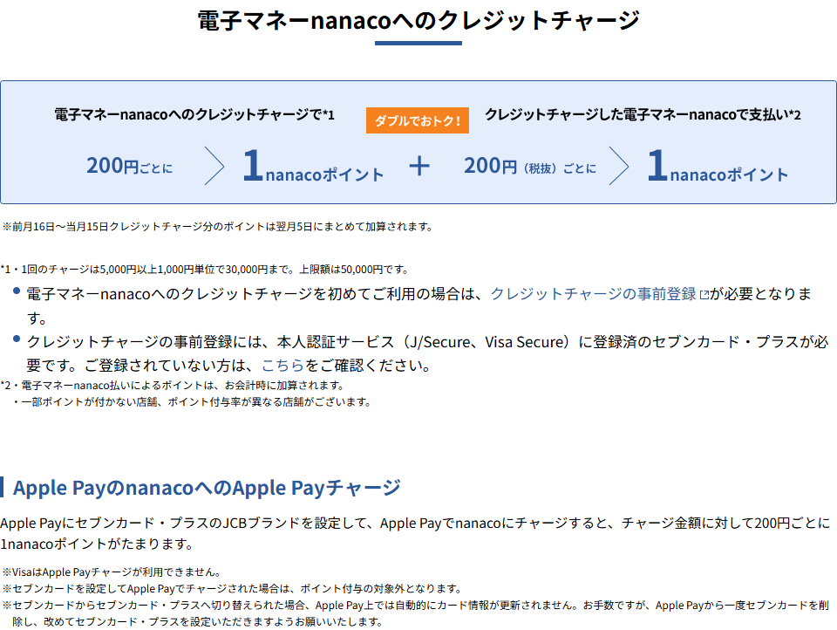837x630 pixels.
Task: Click the ダブルでおトク! orange badge
Action: (x=418, y=120)
